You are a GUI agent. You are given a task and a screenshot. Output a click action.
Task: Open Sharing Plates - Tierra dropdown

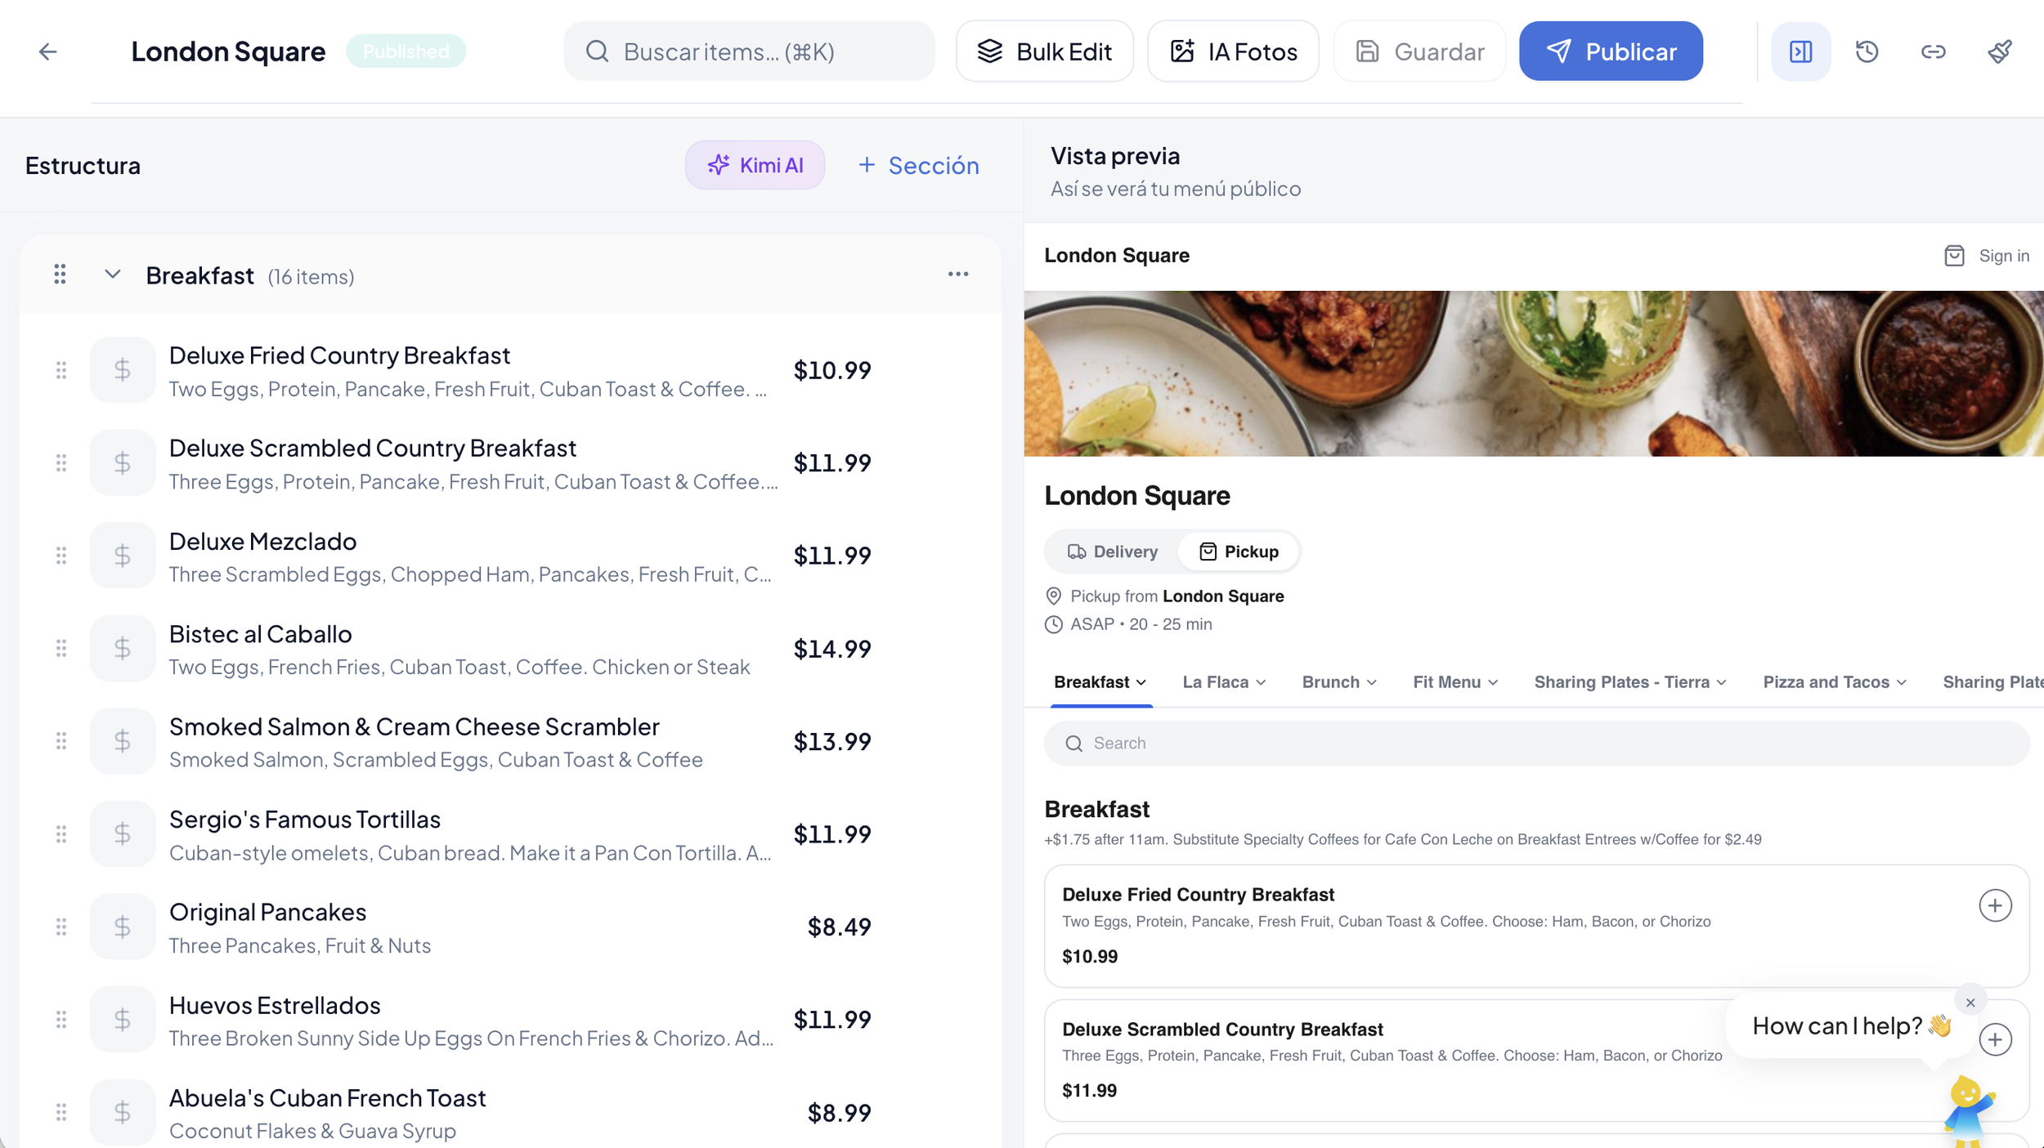pos(1630,682)
